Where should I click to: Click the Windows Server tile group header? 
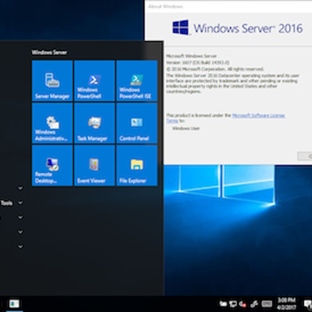(49, 52)
